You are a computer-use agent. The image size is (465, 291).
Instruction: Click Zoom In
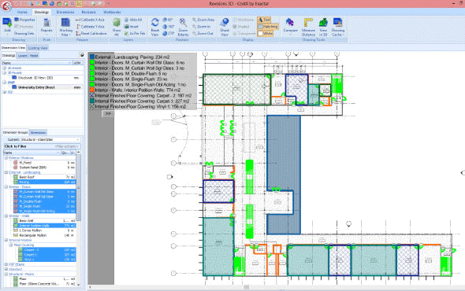click(201, 27)
